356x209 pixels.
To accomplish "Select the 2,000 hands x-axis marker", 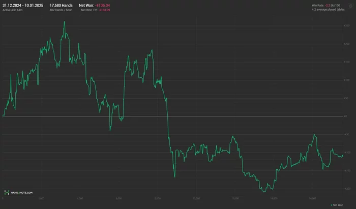I will click(x=41, y=198).
